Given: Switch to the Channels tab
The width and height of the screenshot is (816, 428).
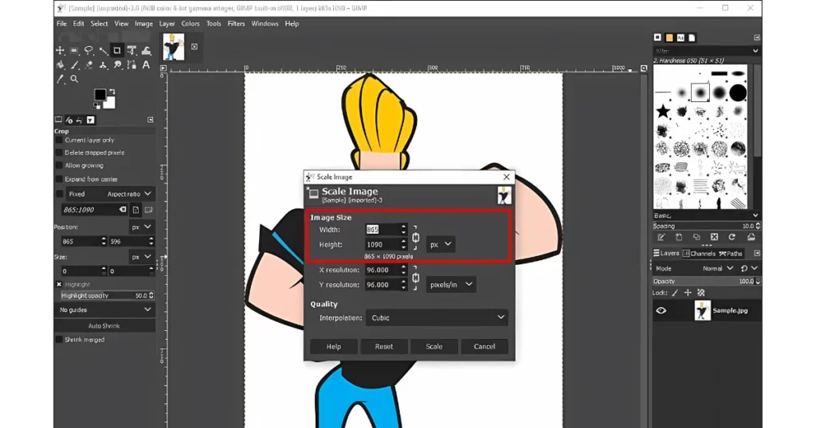Looking at the screenshot, I should [x=699, y=254].
